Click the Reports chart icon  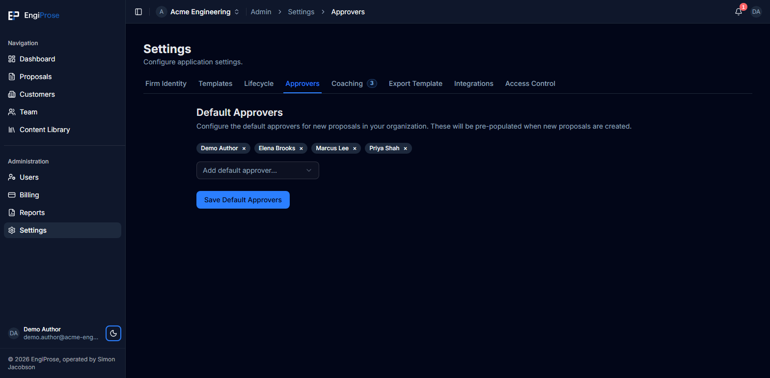pyautogui.click(x=12, y=213)
